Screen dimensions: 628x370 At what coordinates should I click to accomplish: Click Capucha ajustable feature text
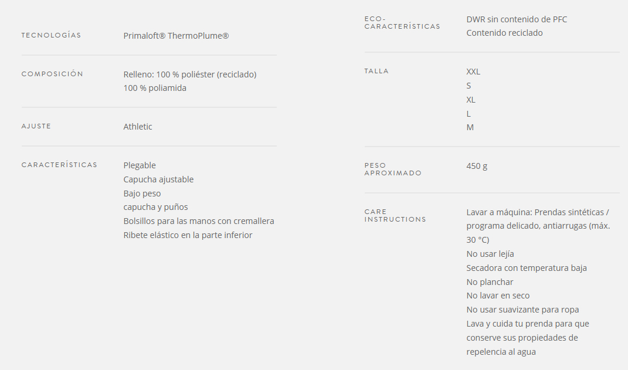(x=158, y=179)
